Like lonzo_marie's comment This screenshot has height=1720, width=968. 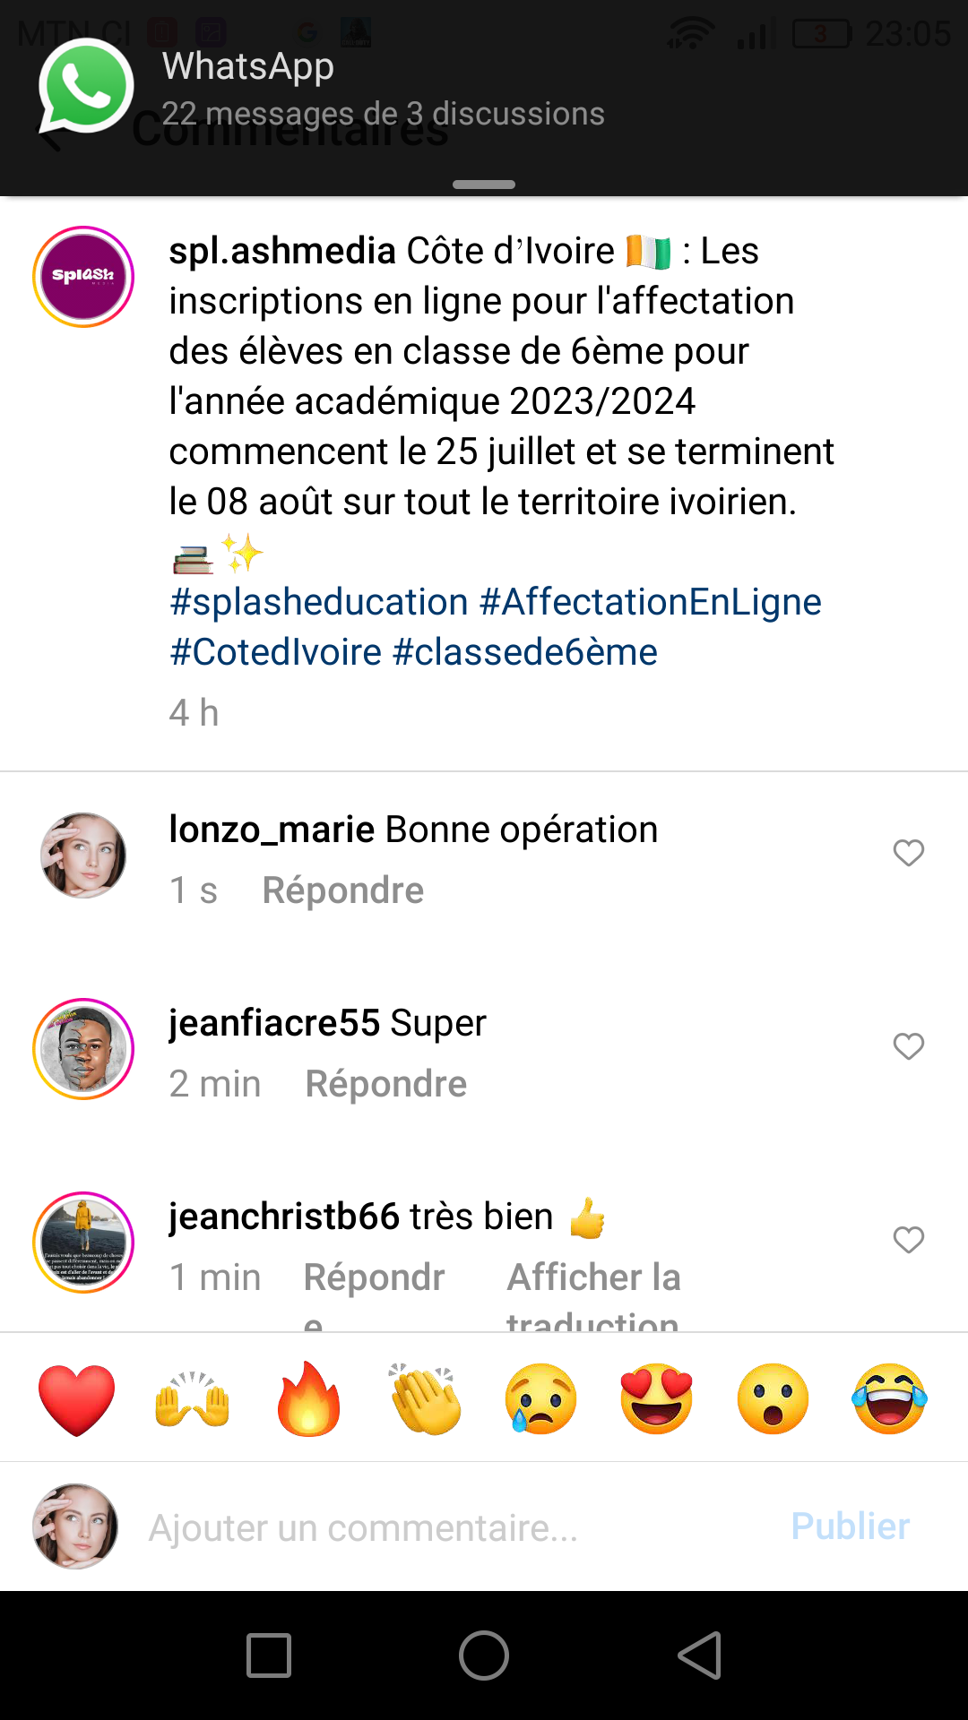pyautogui.click(x=909, y=853)
